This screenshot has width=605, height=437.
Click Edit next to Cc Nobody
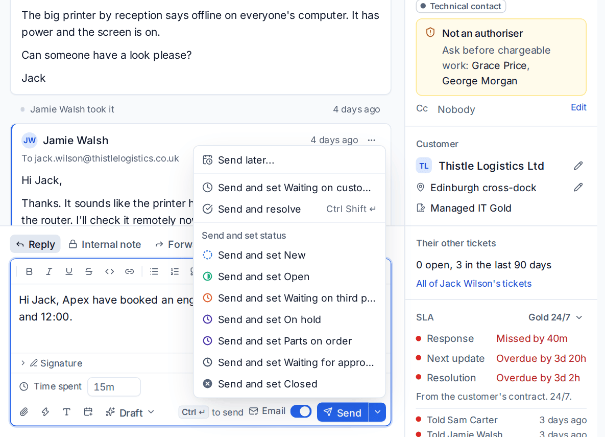[578, 107]
